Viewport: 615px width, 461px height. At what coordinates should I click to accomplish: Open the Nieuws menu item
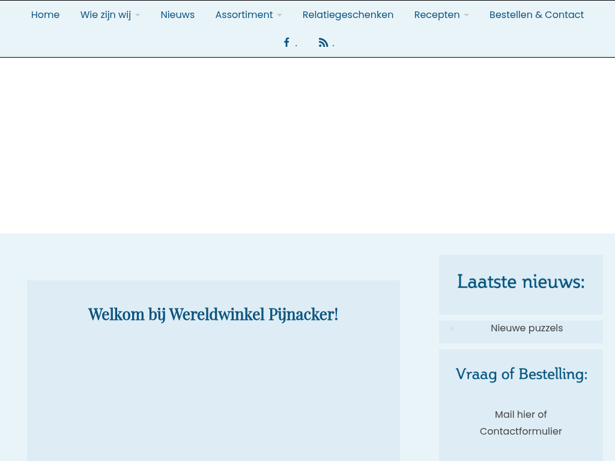[x=177, y=15]
